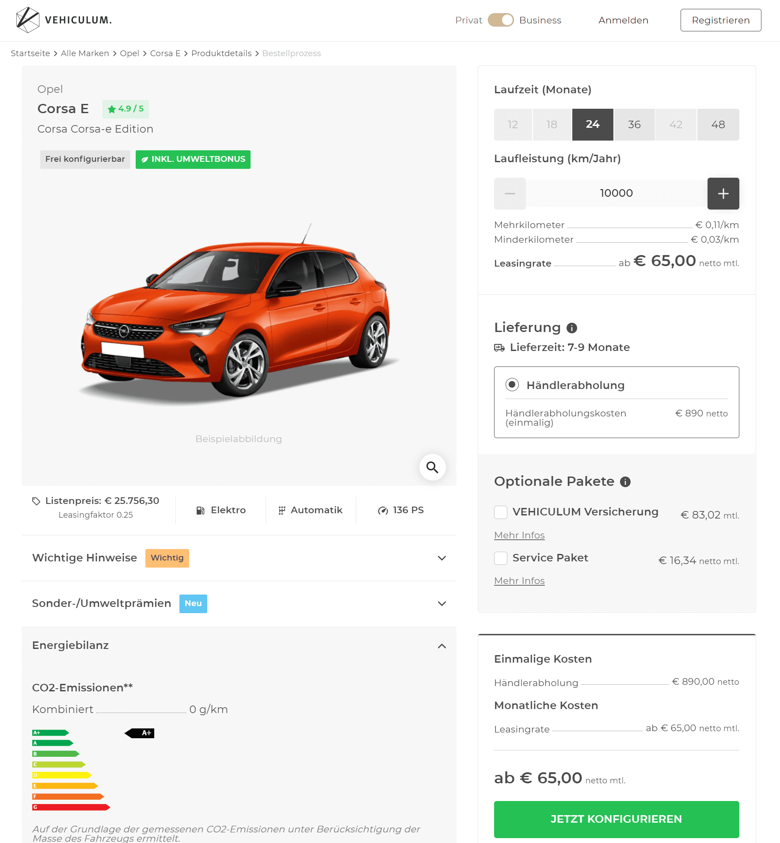Go to Corsa E breadcrumb
780x843 pixels.
click(x=165, y=53)
